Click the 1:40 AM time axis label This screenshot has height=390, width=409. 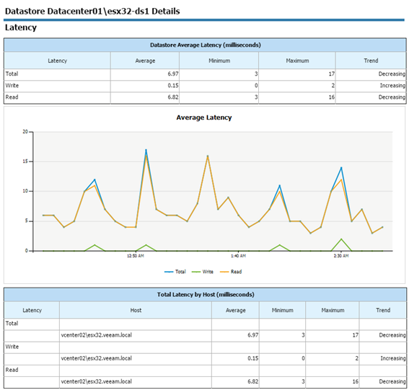click(238, 256)
